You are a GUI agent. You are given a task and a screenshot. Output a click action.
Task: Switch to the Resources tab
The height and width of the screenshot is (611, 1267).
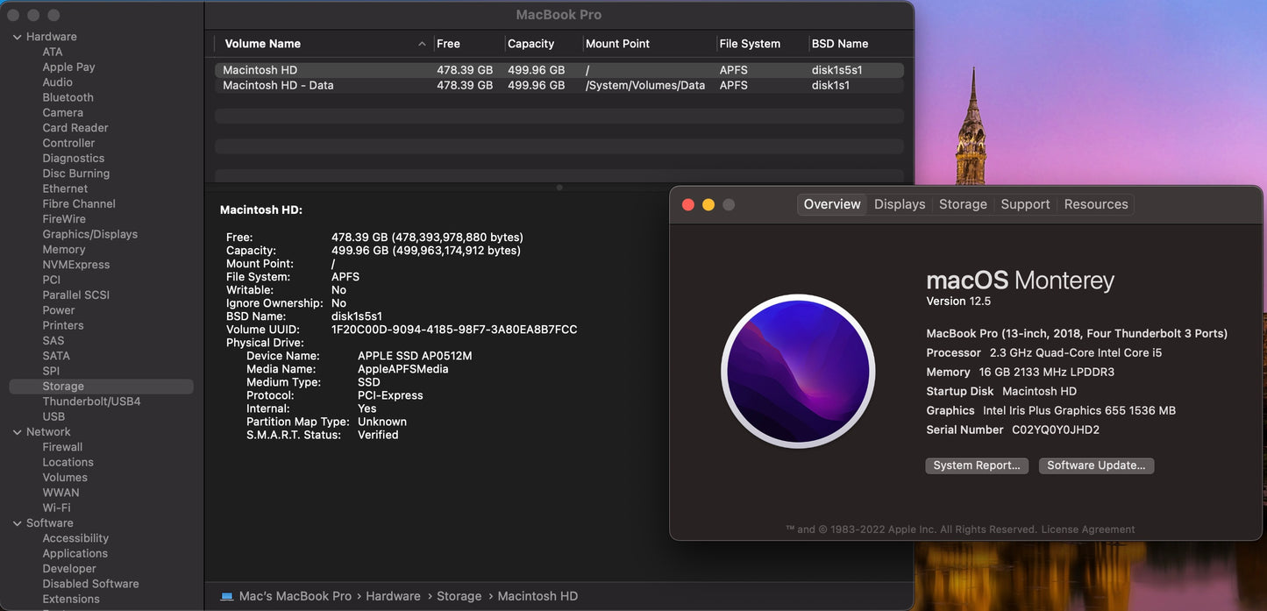1095,203
